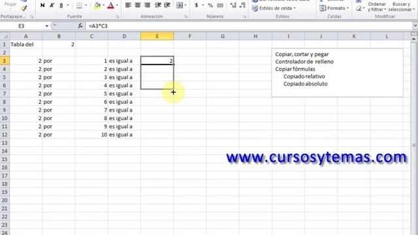
Task: Click vertical scrollbar up arrow
Action: coord(413,39)
